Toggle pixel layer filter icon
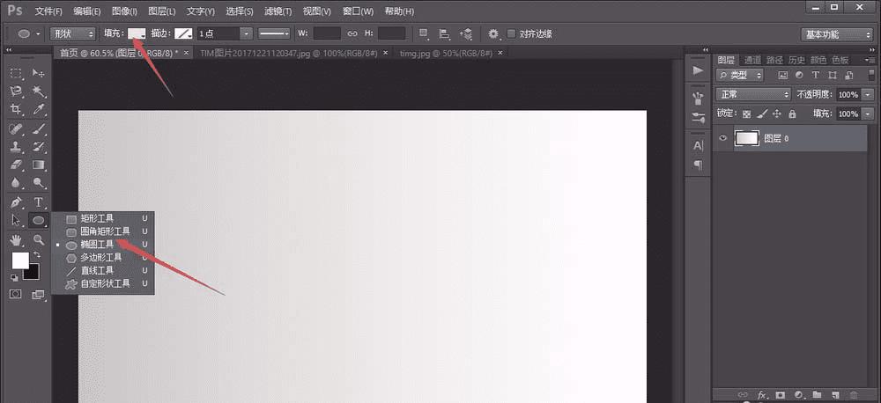This screenshot has height=403, width=881. (x=782, y=75)
